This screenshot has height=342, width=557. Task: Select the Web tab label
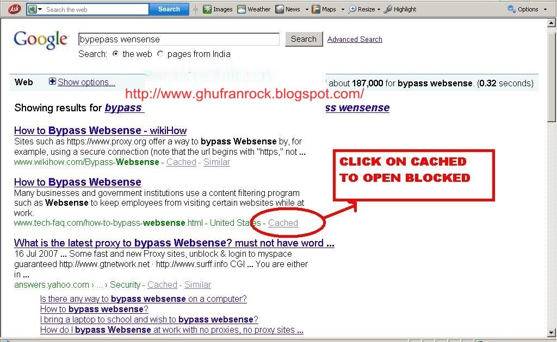[24, 82]
